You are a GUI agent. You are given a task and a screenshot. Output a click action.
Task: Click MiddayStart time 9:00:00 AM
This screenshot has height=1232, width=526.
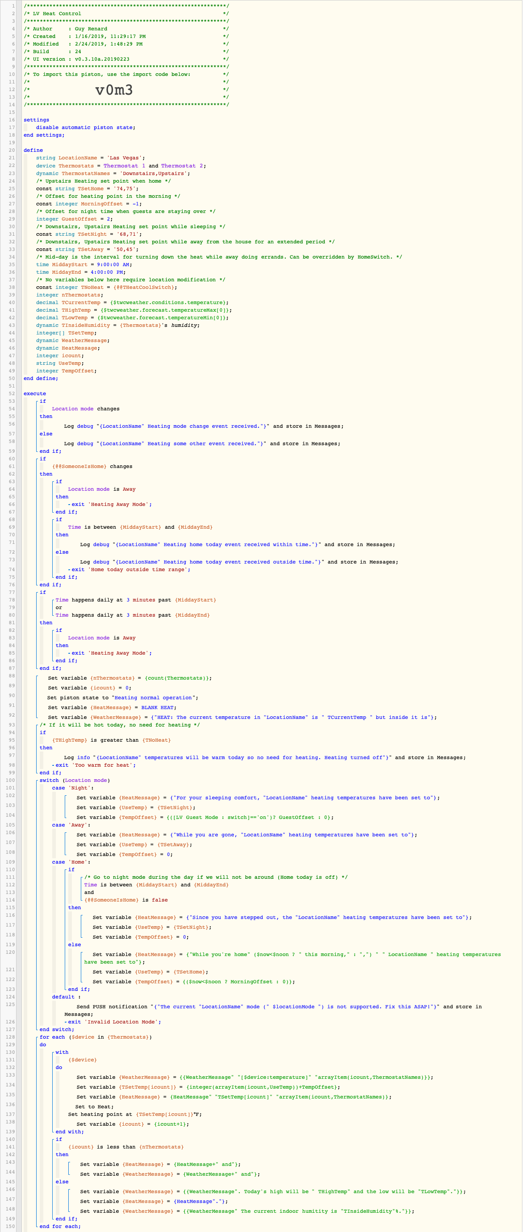[113, 264]
